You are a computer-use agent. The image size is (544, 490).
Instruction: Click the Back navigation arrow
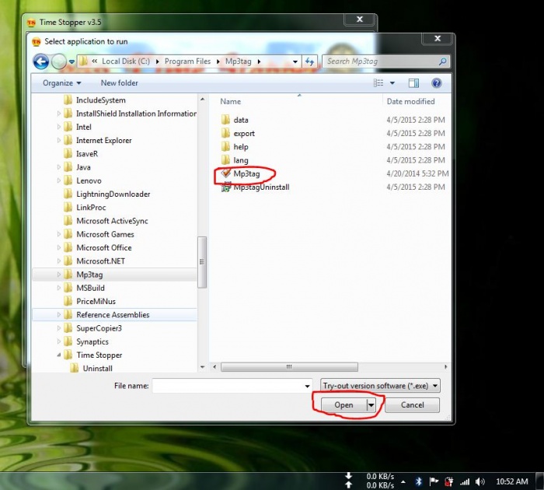click(41, 61)
